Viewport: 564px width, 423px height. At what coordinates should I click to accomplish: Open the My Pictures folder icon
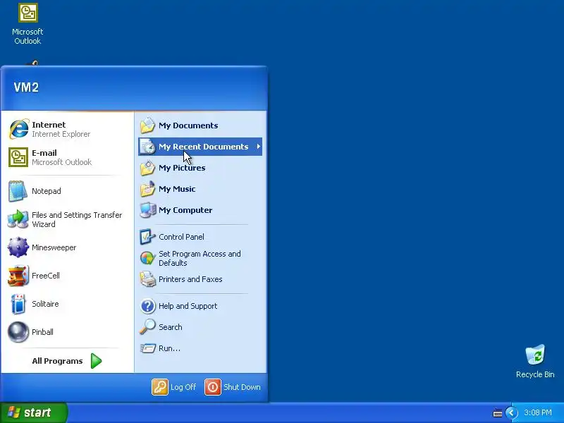tap(147, 168)
